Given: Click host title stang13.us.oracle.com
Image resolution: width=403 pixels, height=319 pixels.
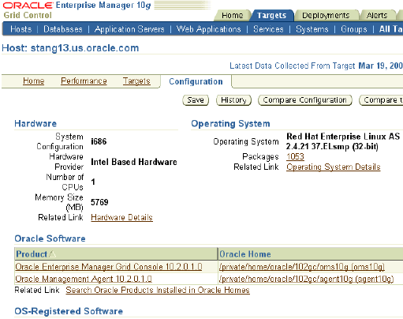Looking at the screenshot, I should click(84, 48).
